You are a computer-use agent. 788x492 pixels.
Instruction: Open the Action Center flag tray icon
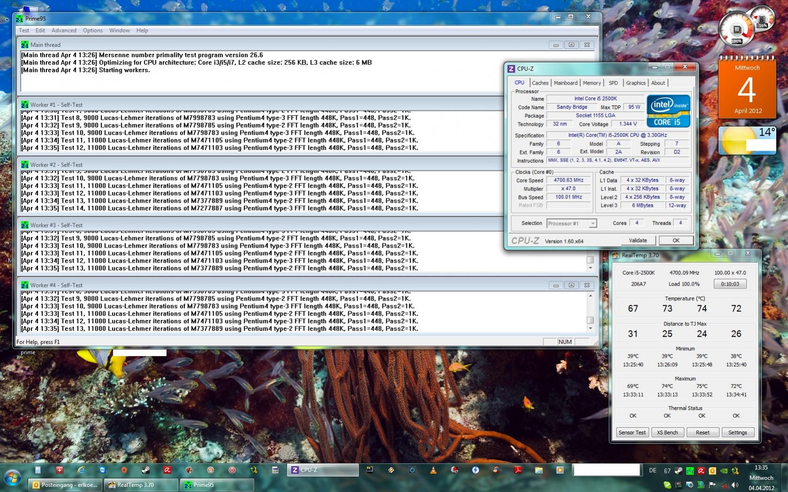click(x=712, y=485)
